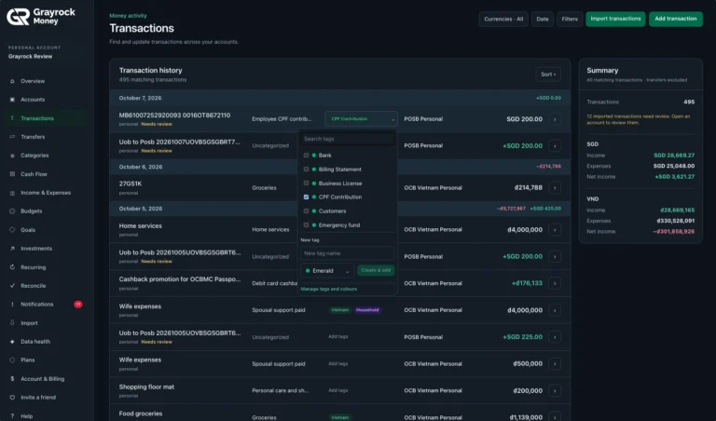The image size is (716, 421).
Task: Click the red Notifications count badge
Action: point(78,305)
